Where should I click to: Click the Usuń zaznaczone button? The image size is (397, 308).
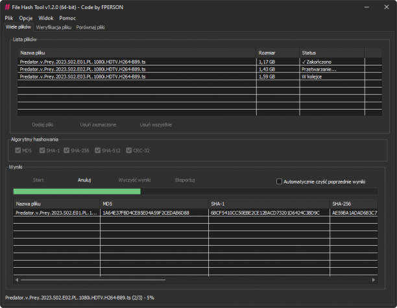(x=98, y=124)
